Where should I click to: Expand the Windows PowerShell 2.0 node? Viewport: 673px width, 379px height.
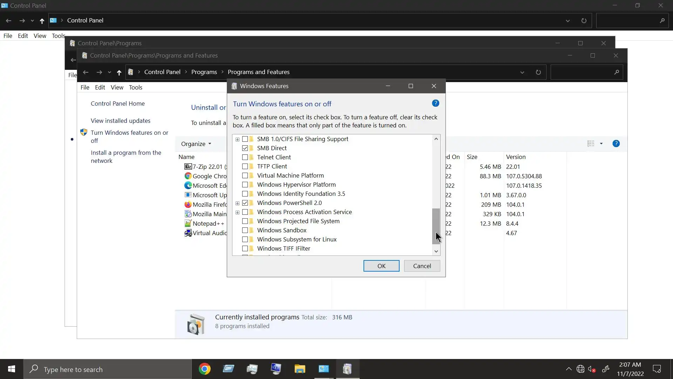237,203
